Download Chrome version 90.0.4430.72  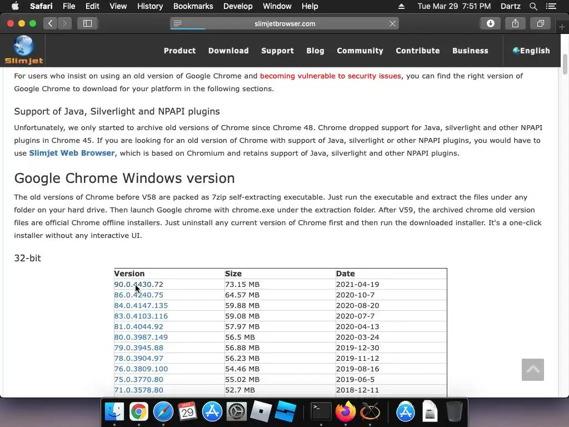pos(138,284)
